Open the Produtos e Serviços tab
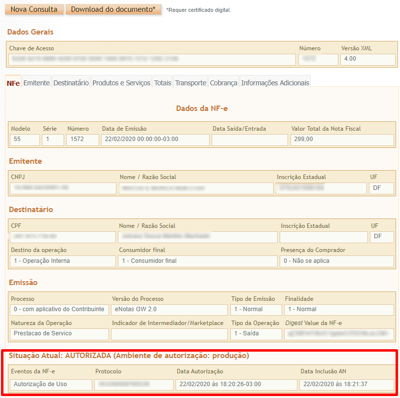The image size is (400, 398). 121,83
